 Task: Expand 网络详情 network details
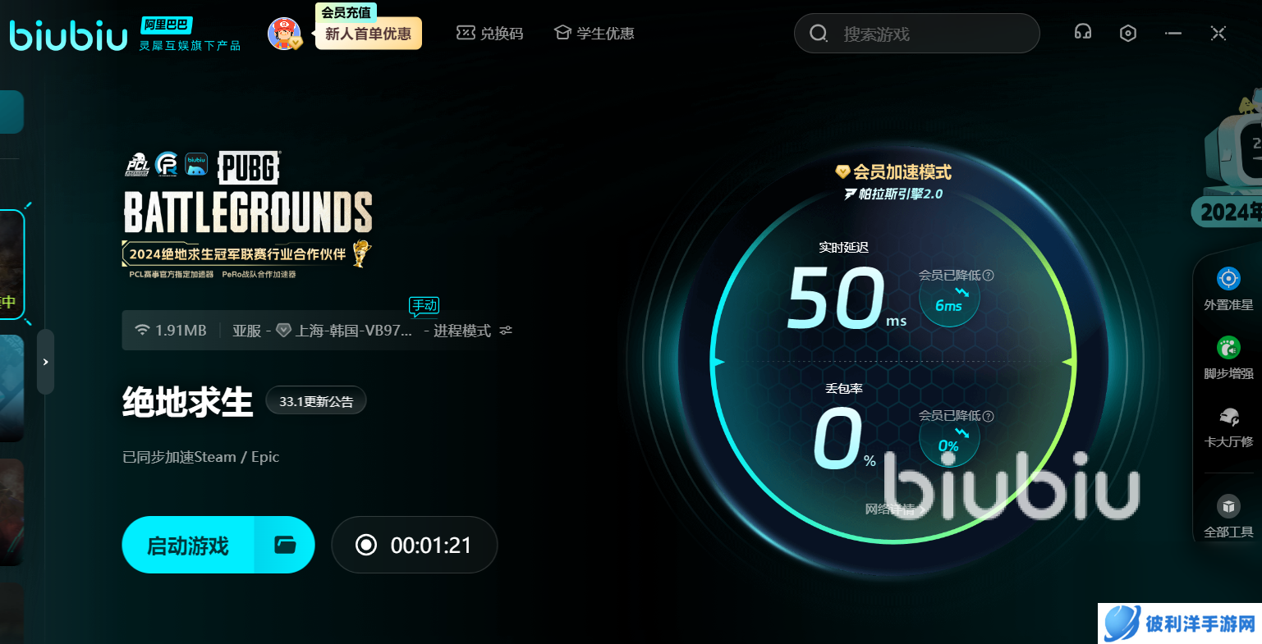(x=895, y=509)
